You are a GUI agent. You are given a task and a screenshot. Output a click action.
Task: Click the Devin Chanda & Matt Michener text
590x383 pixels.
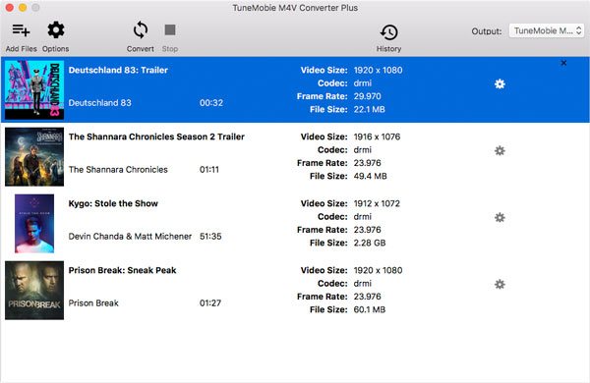click(130, 237)
